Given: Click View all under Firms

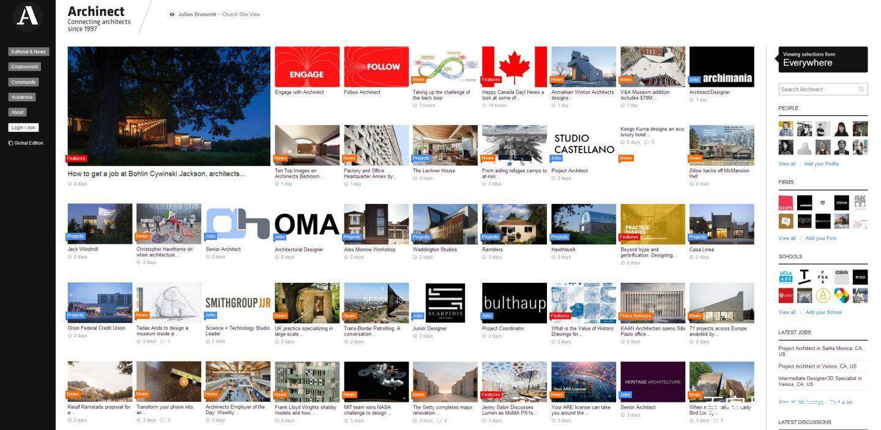Looking at the screenshot, I should tap(787, 238).
